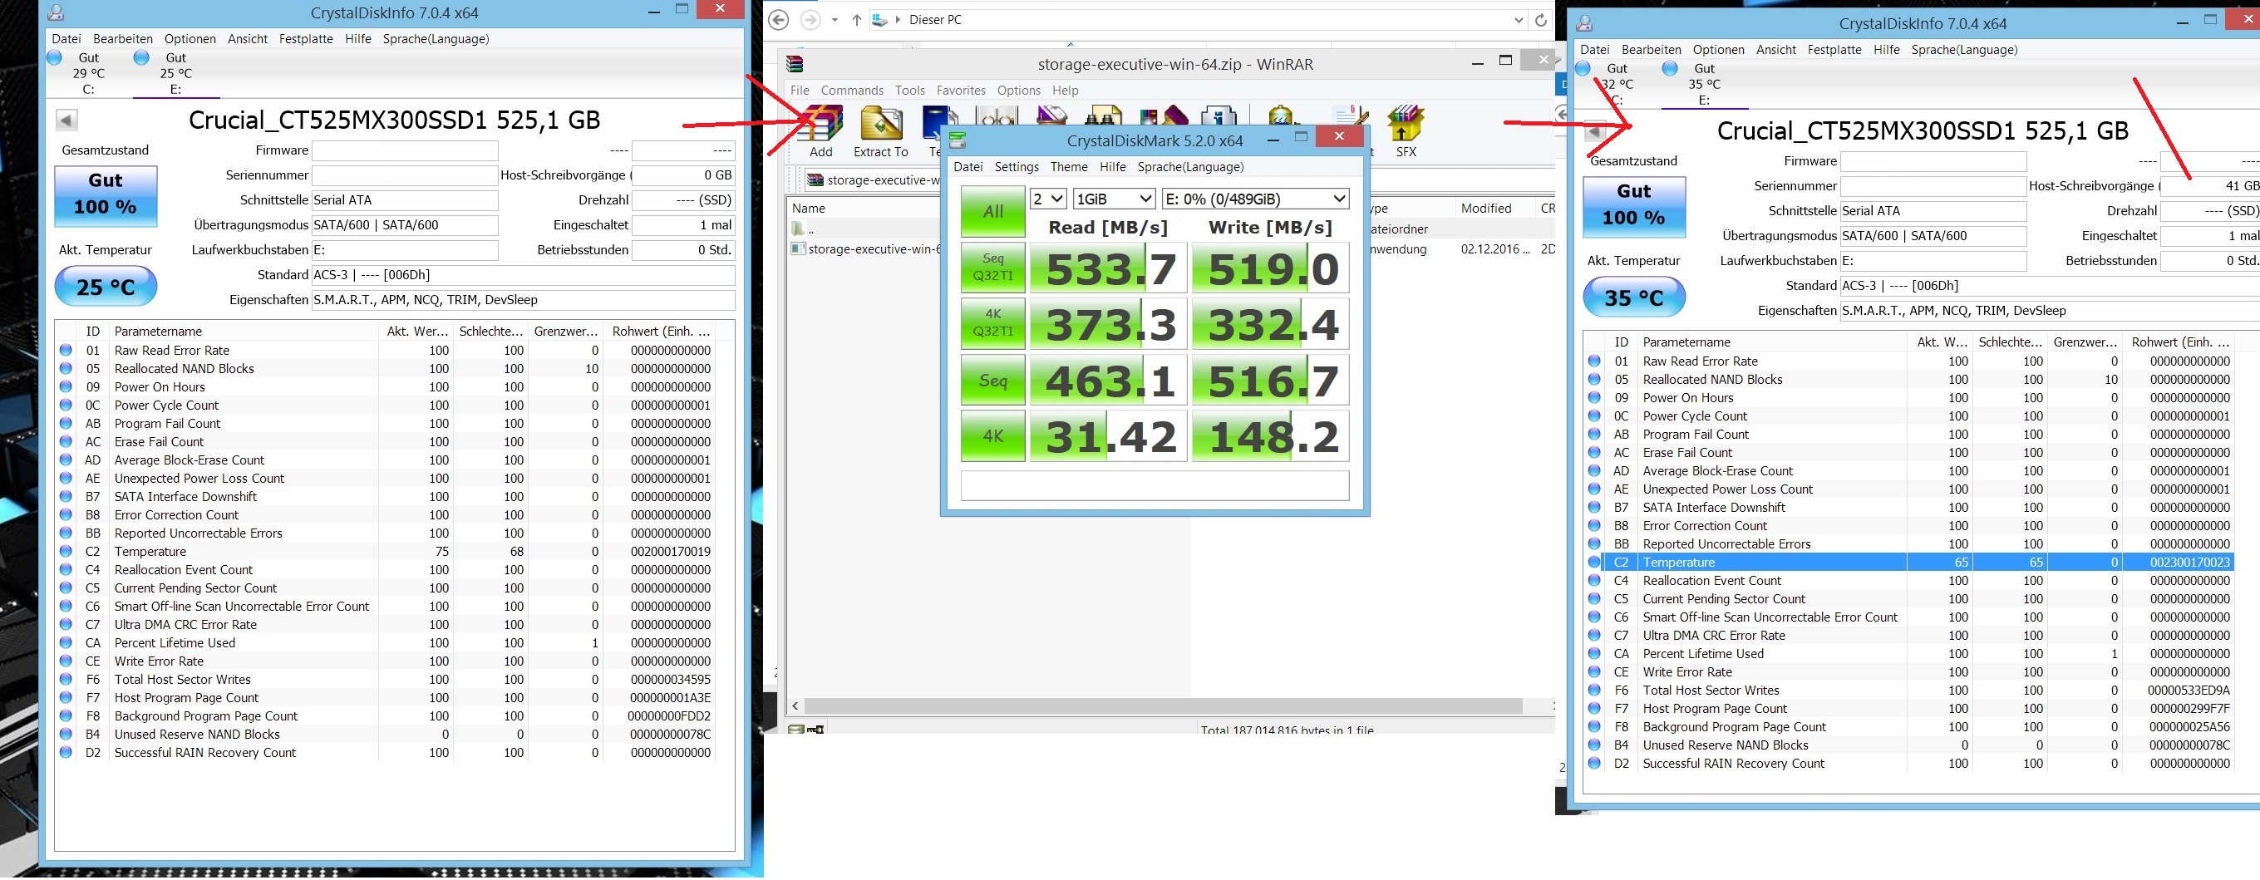Click status circle of 01 row in the 0 GB CrystalDiskInfo window
The image size is (2260, 880).
click(x=66, y=350)
